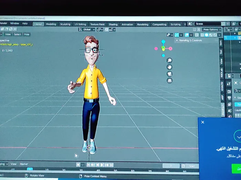Screen dimensions: 241x180
Task: Open the View sidebar tab
Action: coord(221,61)
